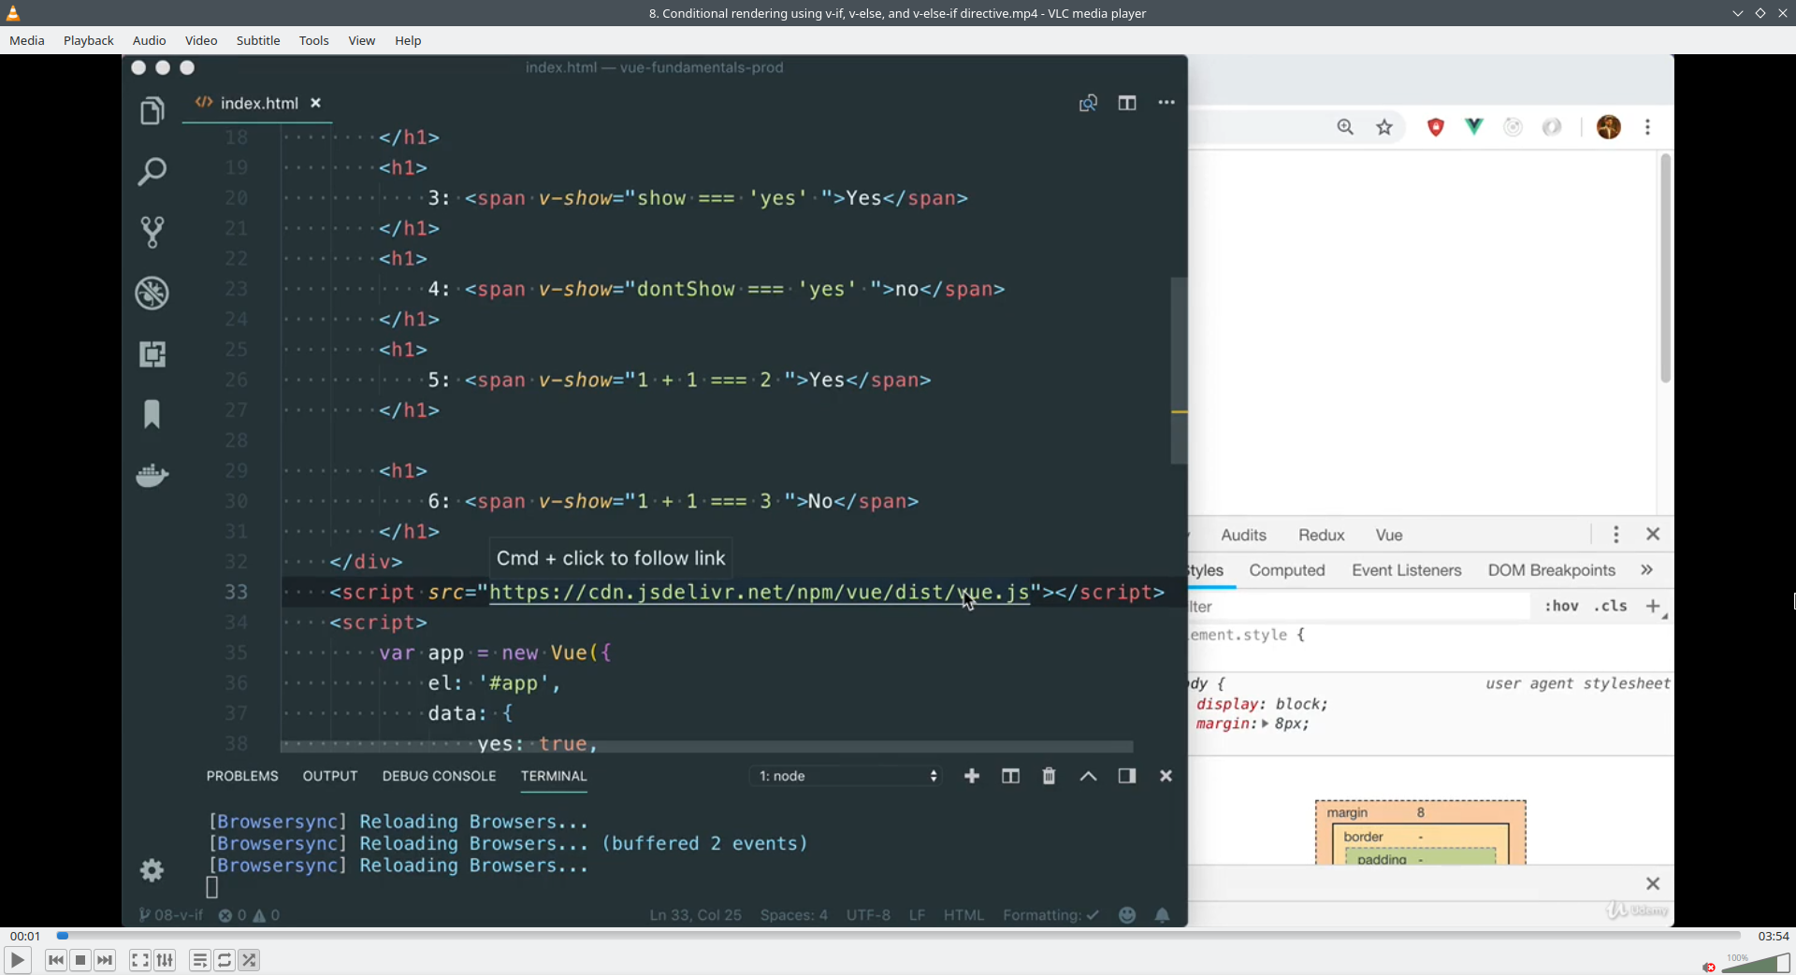Go to previous media in VLC

point(56,960)
